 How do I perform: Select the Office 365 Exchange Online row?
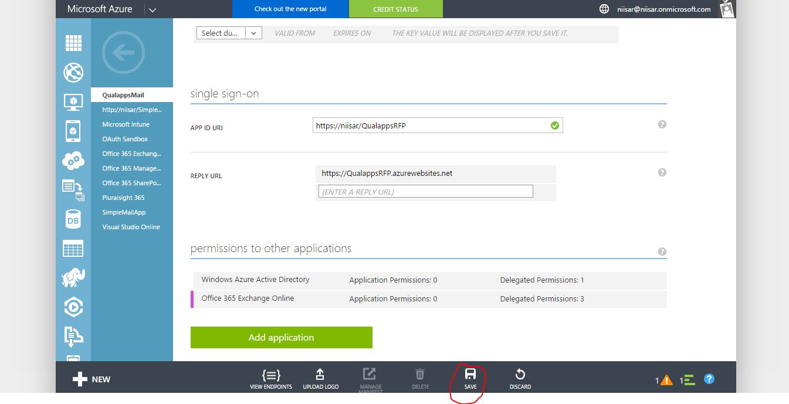(429, 299)
